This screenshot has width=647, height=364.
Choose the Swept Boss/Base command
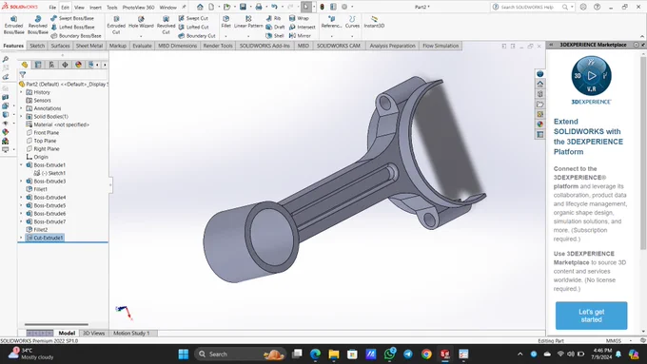coord(72,18)
